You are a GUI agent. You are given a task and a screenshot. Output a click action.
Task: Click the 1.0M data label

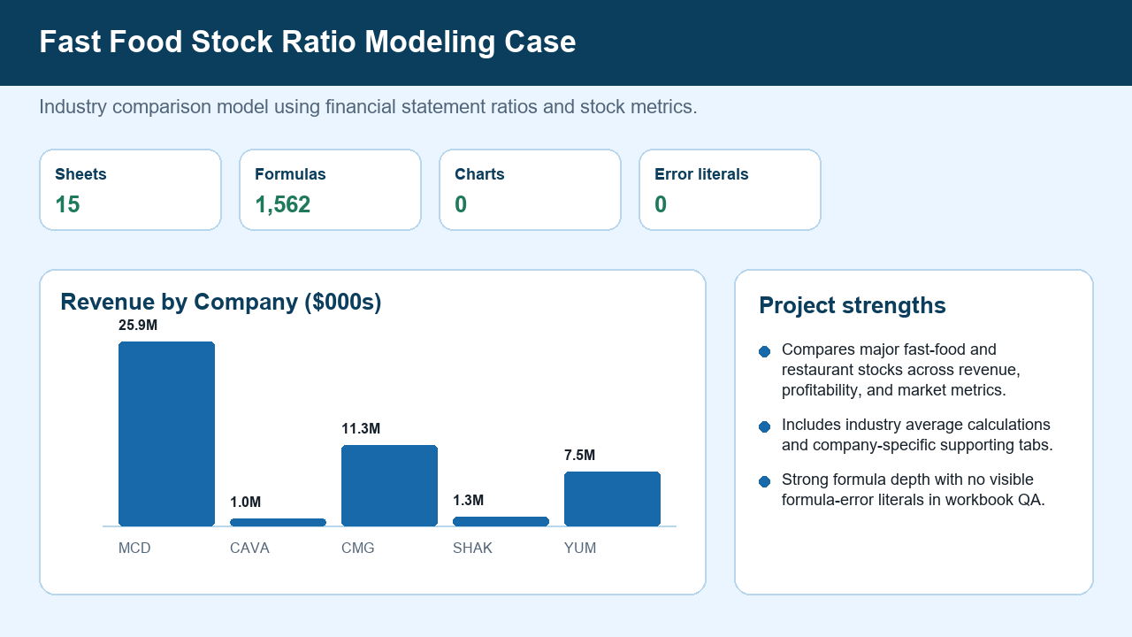(x=246, y=503)
